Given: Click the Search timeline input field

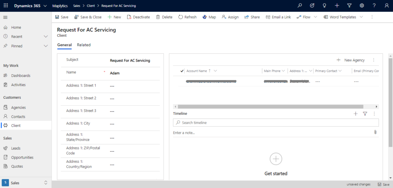Looking at the screenshot, I should [x=276, y=123].
